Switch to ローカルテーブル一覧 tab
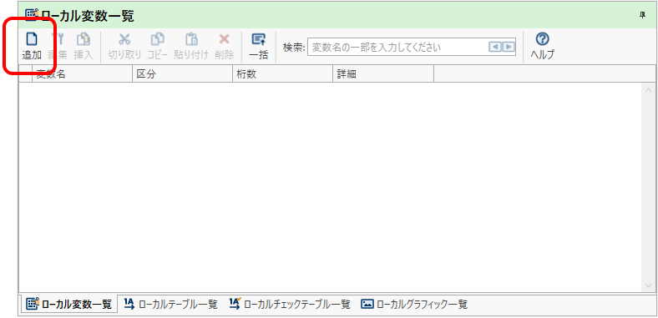The image size is (658, 318). tap(171, 304)
